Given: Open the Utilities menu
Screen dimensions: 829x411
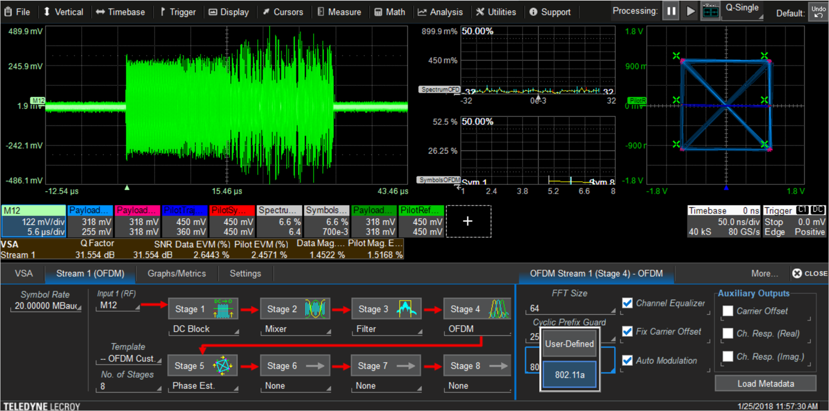Looking at the screenshot, I should pos(496,12).
